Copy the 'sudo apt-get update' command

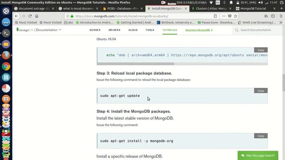coord(261,91)
